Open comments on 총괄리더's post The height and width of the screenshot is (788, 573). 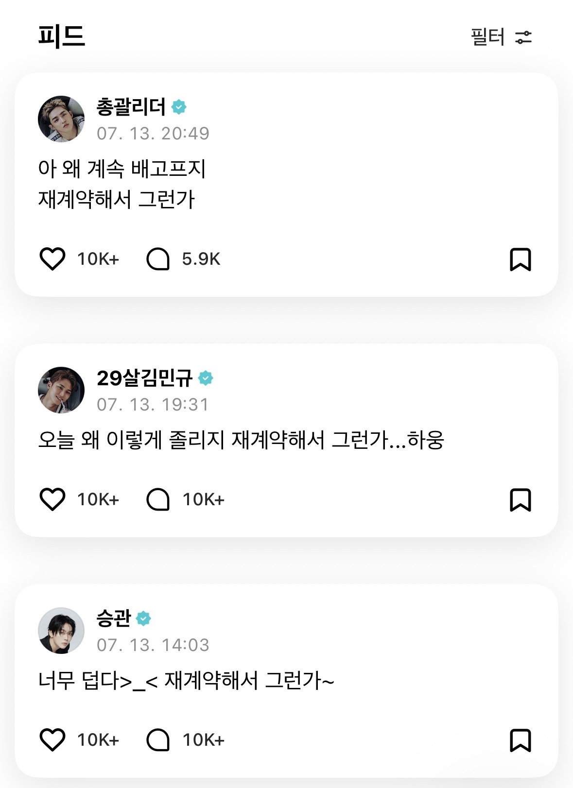click(158, 259)
